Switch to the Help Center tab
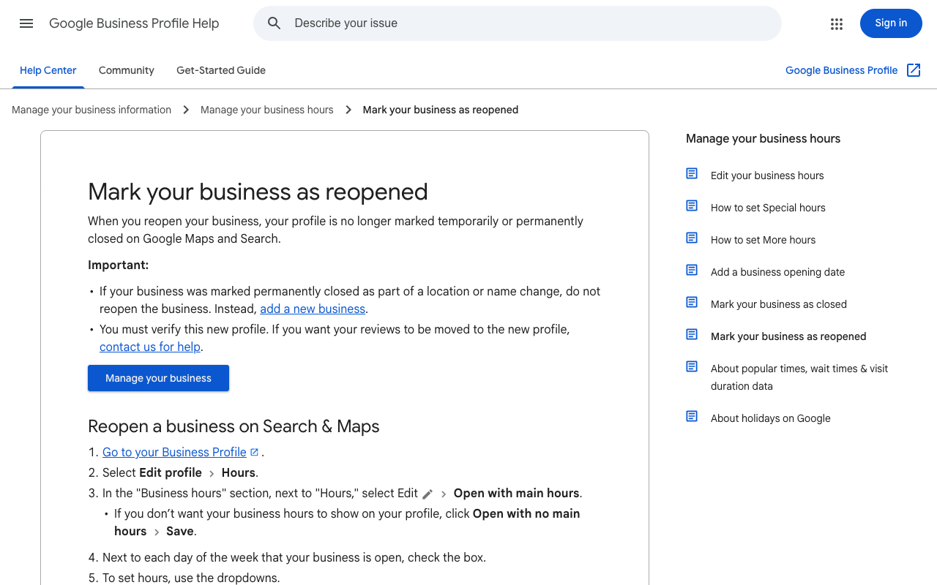This screenshot has width=937, height=585. click(48, 70)
